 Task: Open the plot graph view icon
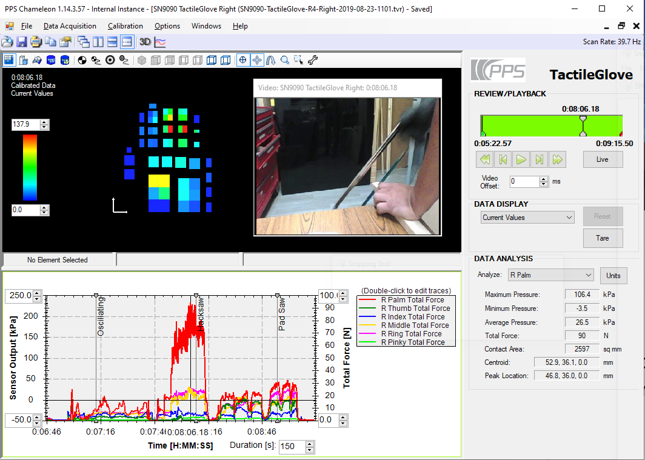[159, 42]
